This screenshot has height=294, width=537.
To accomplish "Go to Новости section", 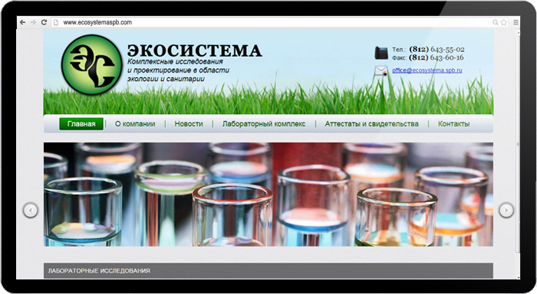I will coord(189,124).
